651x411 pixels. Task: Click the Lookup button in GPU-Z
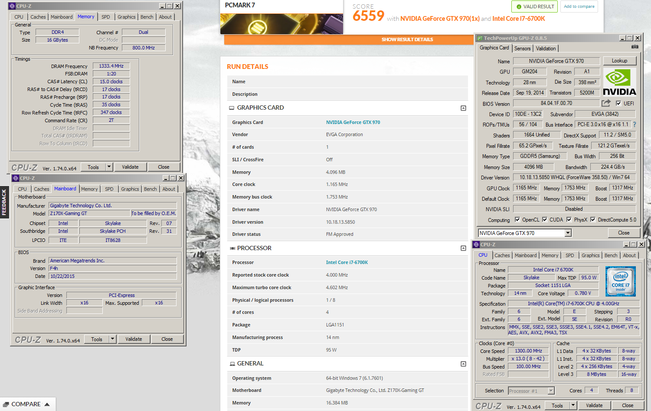(x=619, y=61)
